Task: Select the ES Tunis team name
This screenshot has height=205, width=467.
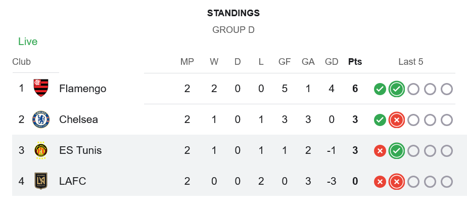Action: (80, 150)
